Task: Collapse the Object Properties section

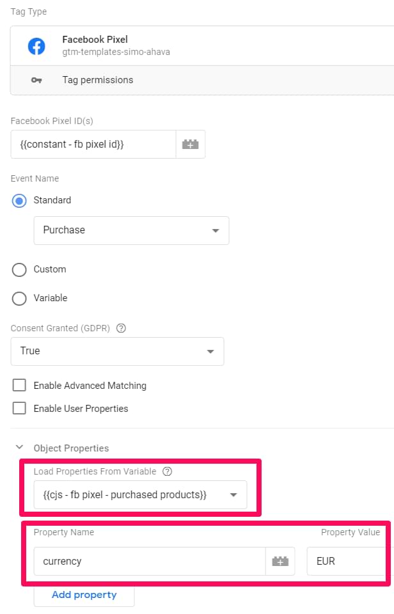Action: pyautogui.click(x=19, y=448)
